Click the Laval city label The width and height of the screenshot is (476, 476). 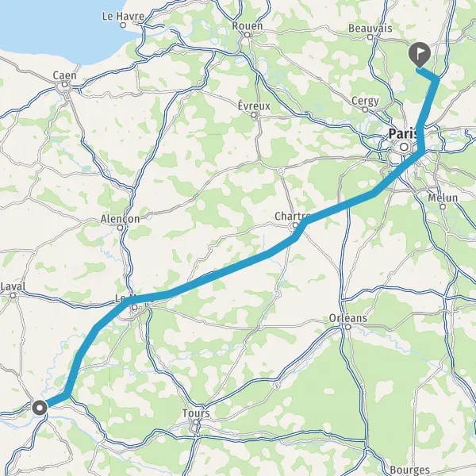13,286
